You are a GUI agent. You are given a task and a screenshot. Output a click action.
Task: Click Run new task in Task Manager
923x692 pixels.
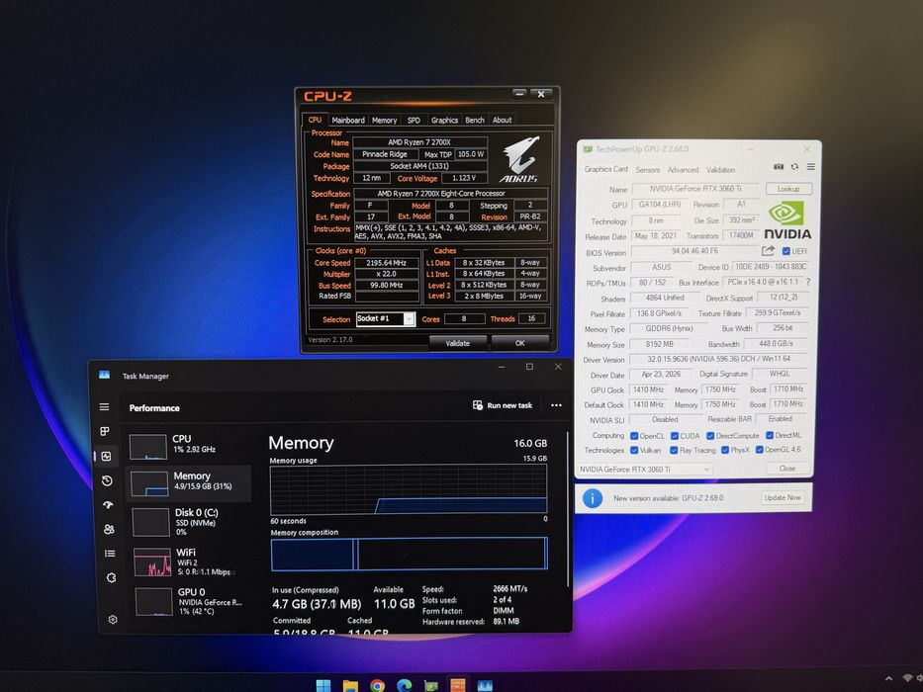tap(503, 405)
